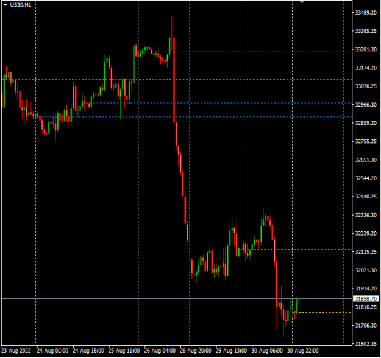Viewport: 381px width, 358px height.
Task: Click price label 31706.30 on scale
Action: pyautogui.click(x=366, y=326)
